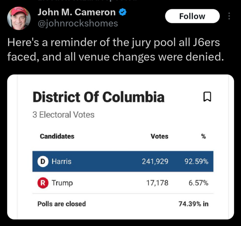
Task: Click the 74.39% in reporting indicator
Action: click(193, 204)
